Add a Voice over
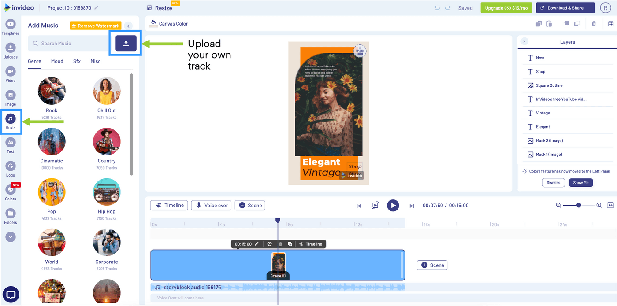Screen dimensions: 617x306 point(212,205)
